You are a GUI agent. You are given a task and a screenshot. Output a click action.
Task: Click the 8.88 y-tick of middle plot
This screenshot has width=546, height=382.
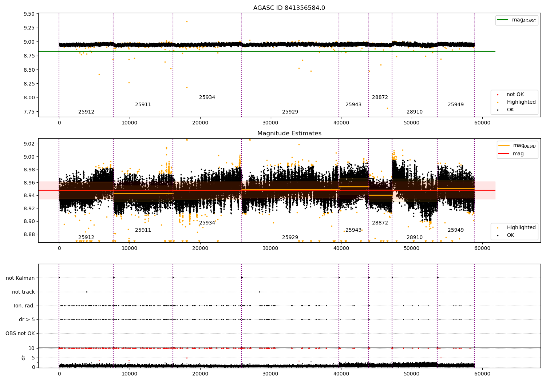[x=29, y=234]
